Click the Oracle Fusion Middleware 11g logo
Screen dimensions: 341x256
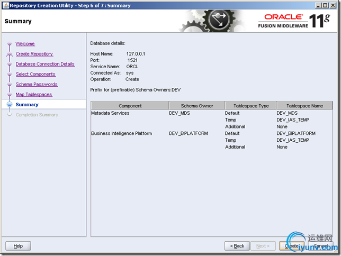click(294, 21)
